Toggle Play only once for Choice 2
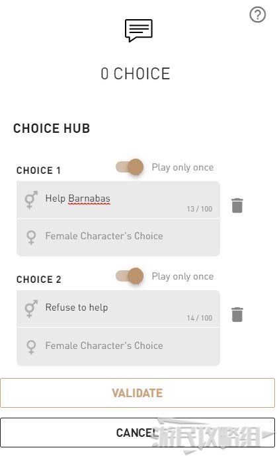Screen dimensions: 277x456 tap(130, 276)
